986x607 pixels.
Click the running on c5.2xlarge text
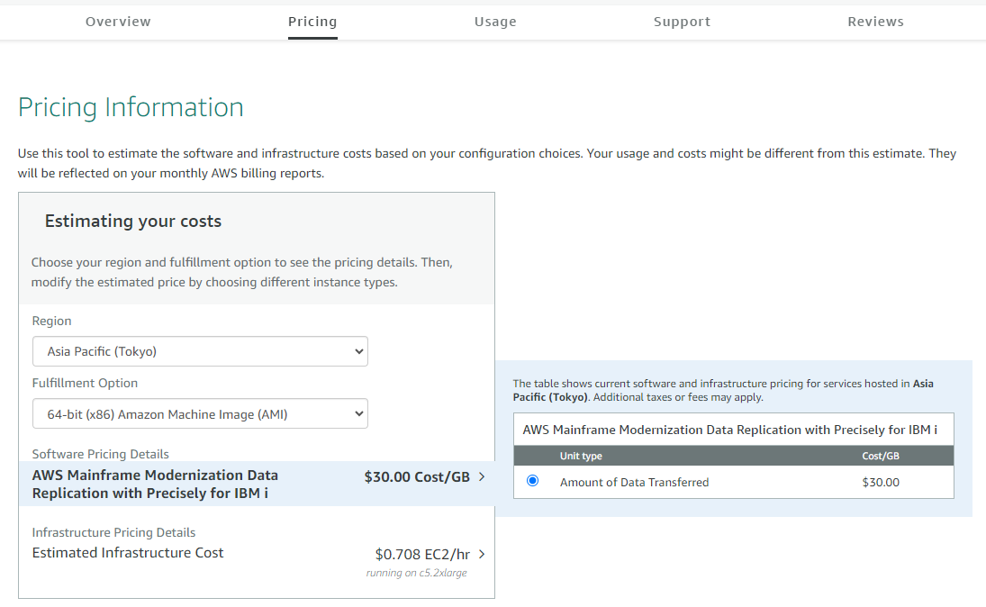[416, 573]
